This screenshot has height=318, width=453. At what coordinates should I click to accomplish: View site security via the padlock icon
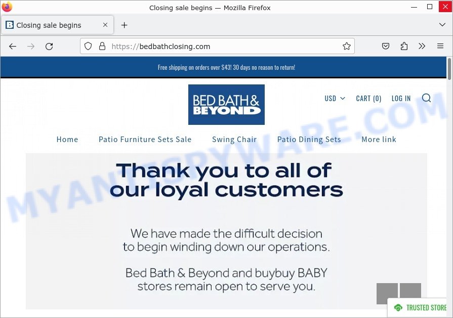pyautogui.click(x=102, y=46)
